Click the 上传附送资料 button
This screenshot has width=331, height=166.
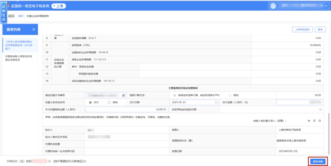[302, 30]
